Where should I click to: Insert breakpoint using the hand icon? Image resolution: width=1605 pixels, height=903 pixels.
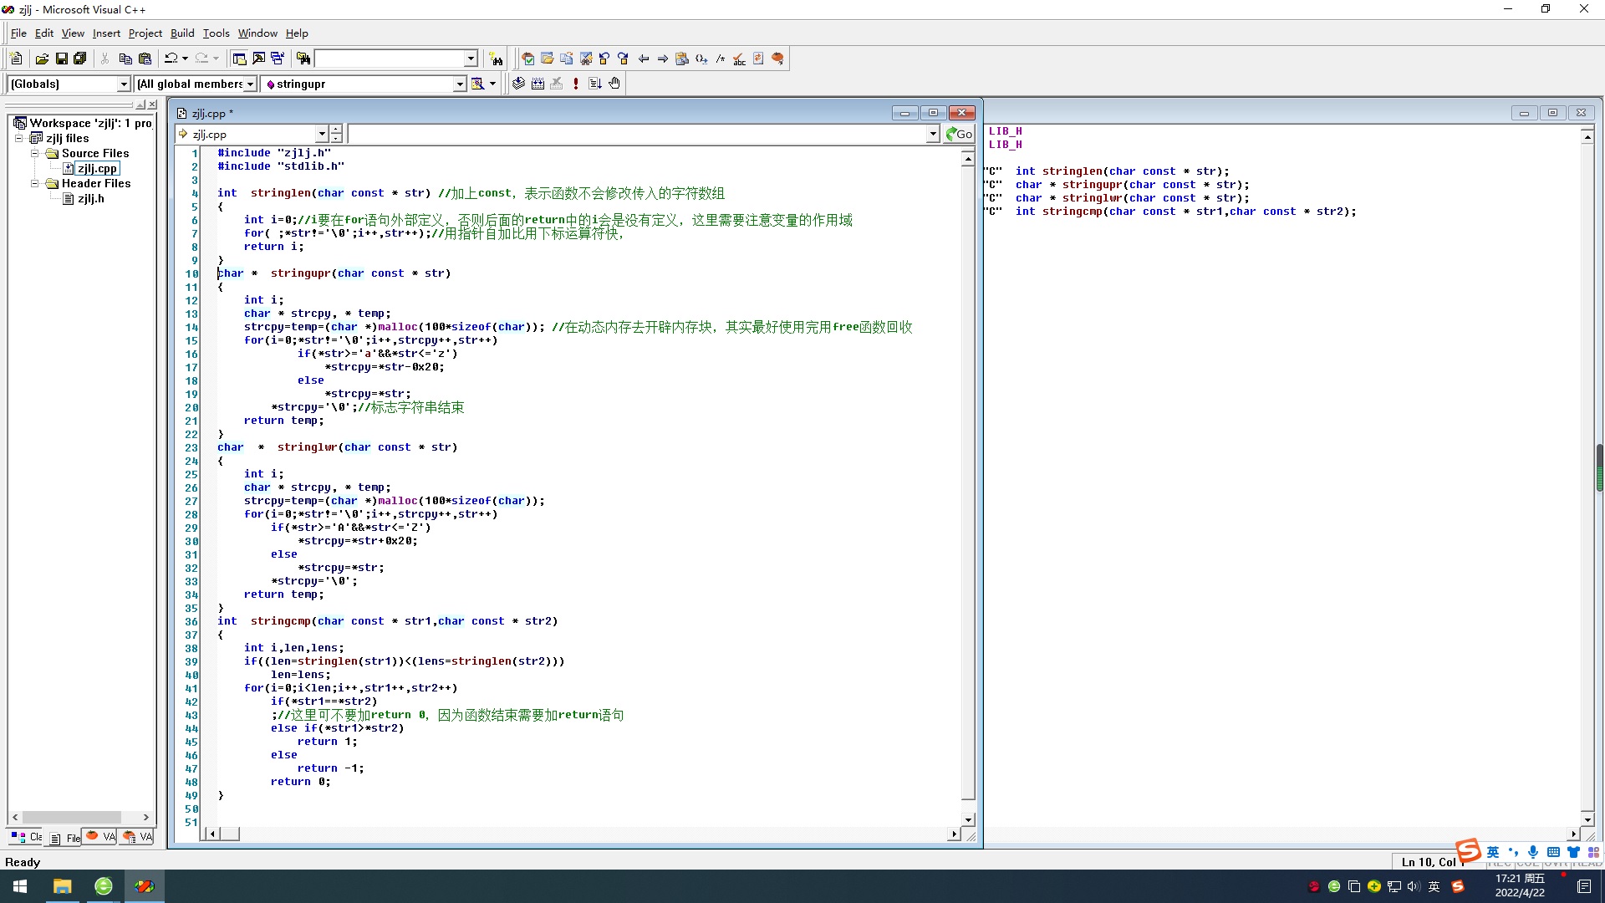(x=614, y=84)
